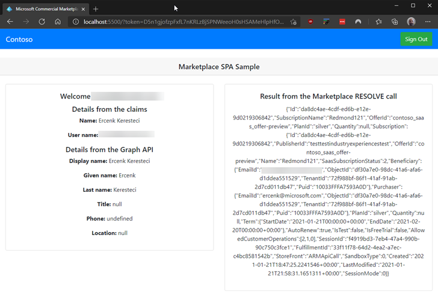Click the Welcome greeting text

(75, 96)
